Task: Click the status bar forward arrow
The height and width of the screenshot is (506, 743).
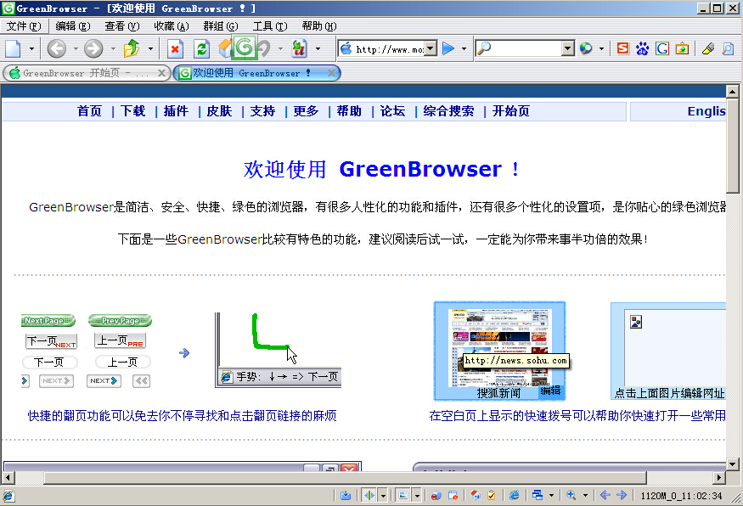Action: pyautogui.click(x=622, y=496)
